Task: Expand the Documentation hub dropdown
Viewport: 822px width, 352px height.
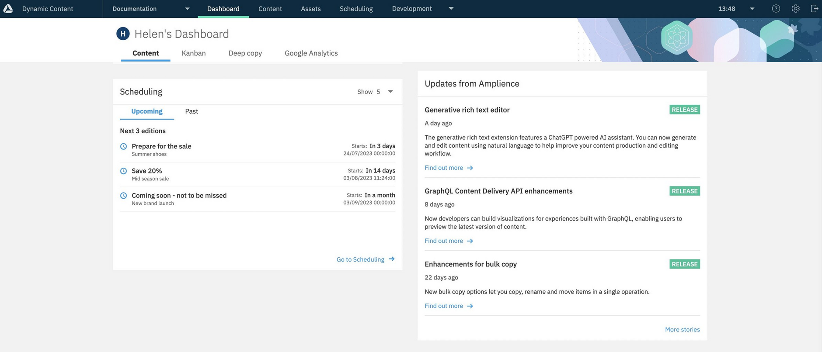Action: pyautogui.click(x=187, y=9)
